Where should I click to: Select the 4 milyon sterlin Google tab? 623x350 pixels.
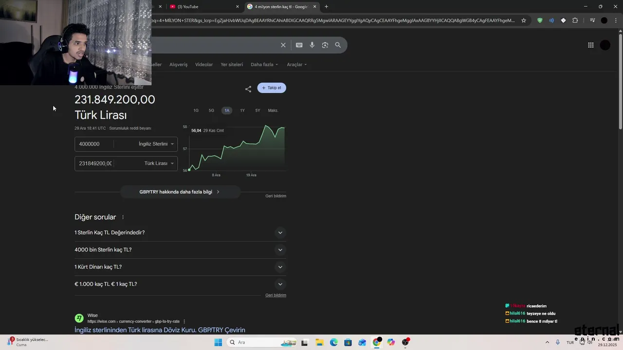(x=281, y=6)
